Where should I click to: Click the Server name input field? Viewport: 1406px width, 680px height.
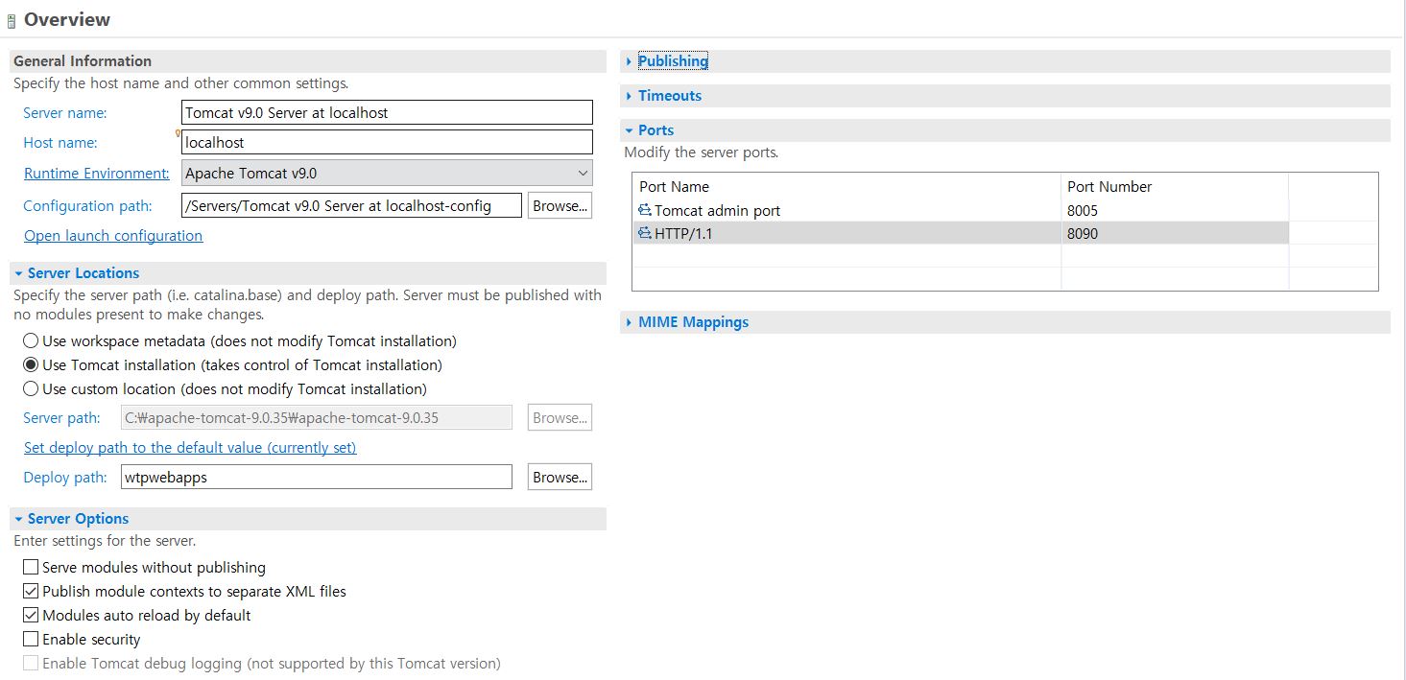click(387, 112)
